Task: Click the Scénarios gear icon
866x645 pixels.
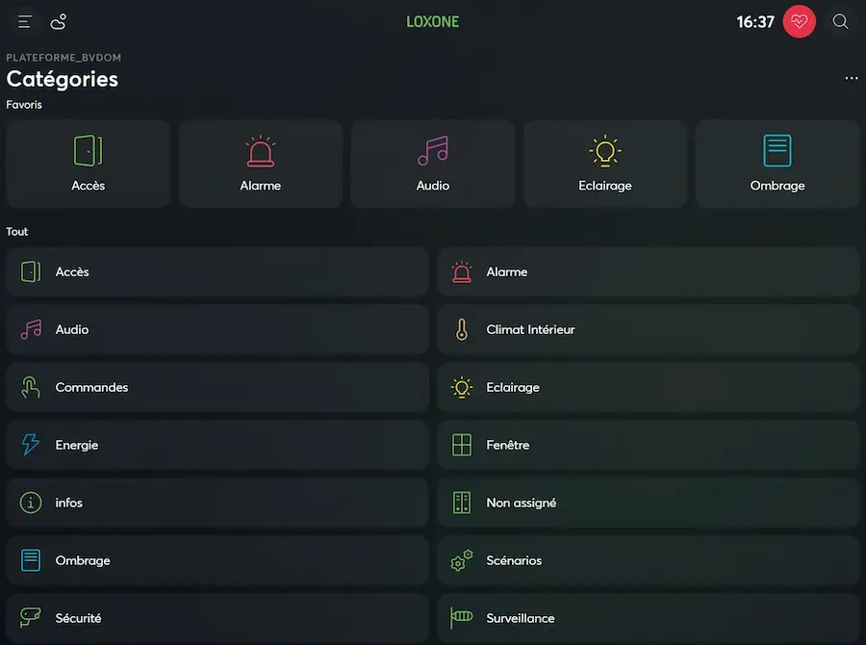Action: tap(461, 560)
